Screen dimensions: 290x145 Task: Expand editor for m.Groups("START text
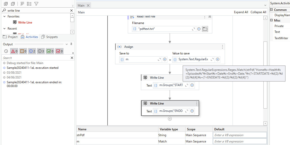[x=187, y=85]
